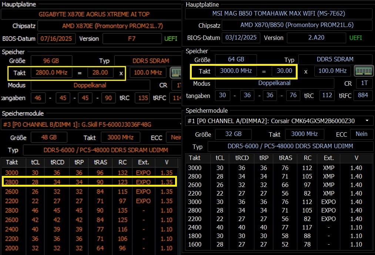Select the G.Skill 2000 row with tCL 32
This screenshot has width=375, height=255.
point(90,248)
